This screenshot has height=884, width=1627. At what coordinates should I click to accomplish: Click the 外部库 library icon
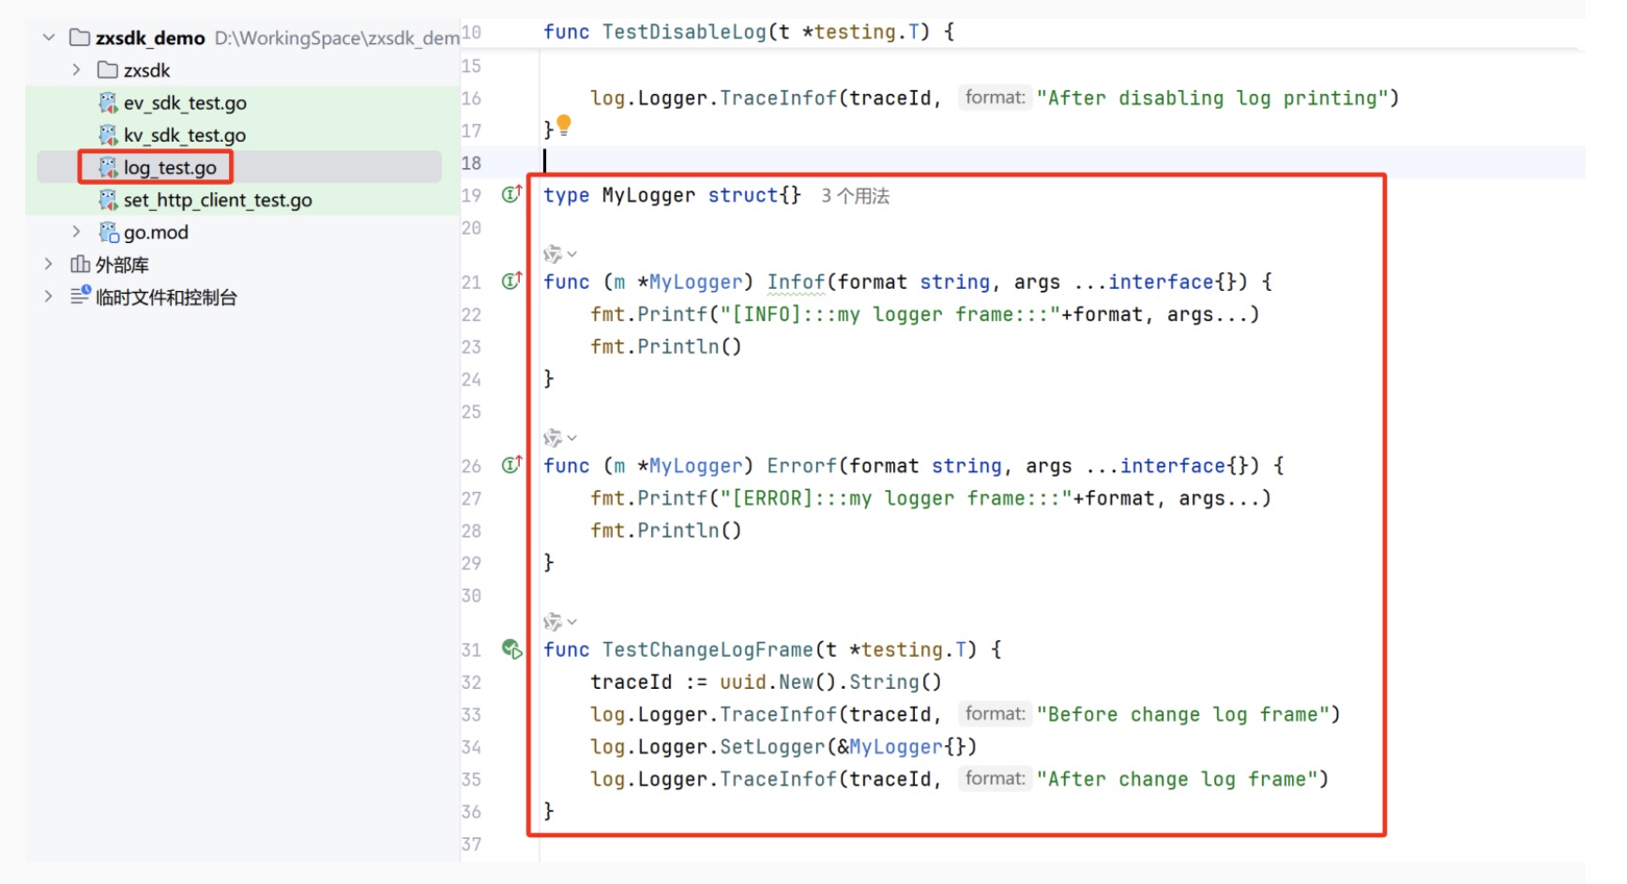tap(81, 265)
